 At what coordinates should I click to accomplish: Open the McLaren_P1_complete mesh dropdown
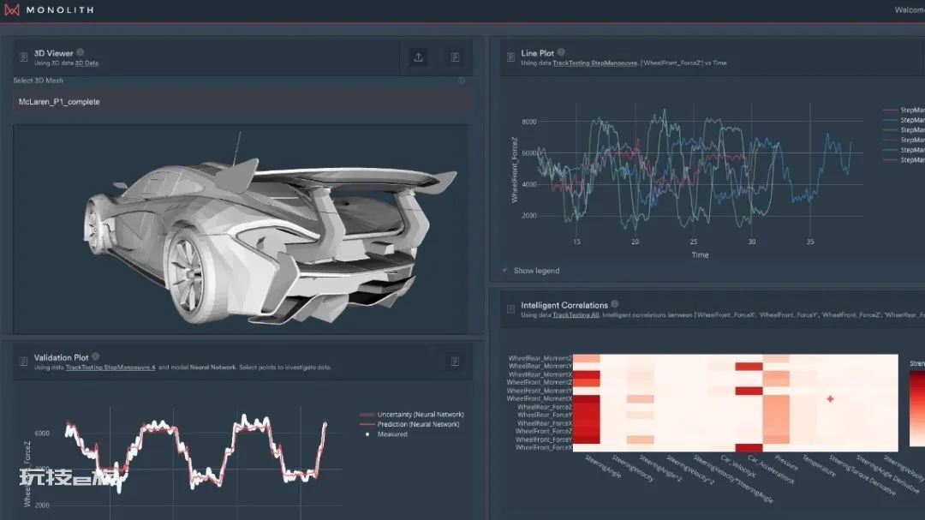click(242, 102)
